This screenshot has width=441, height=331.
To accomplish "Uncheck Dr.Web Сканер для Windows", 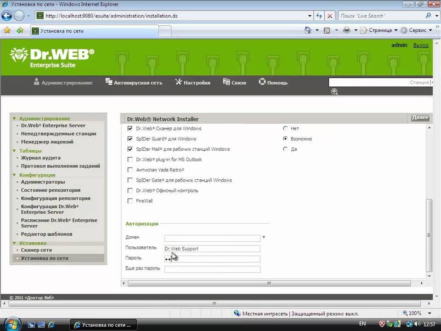I will [x=130, y=128].
